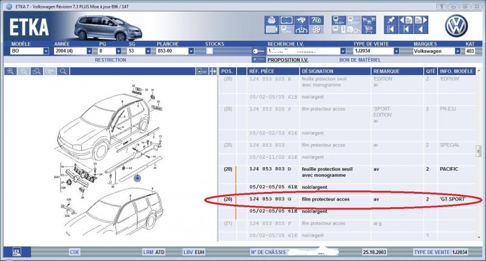Expand the PG dropdown
Screen dimensions: 486x261
[x=118, y=51]
